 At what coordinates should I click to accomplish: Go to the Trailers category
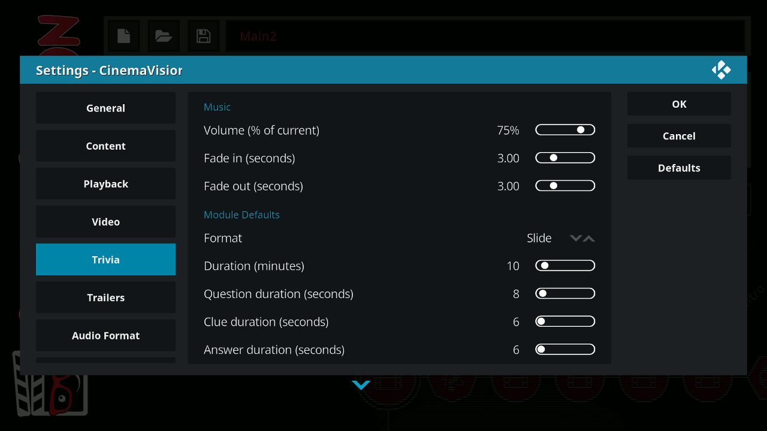tap(105, 298)
